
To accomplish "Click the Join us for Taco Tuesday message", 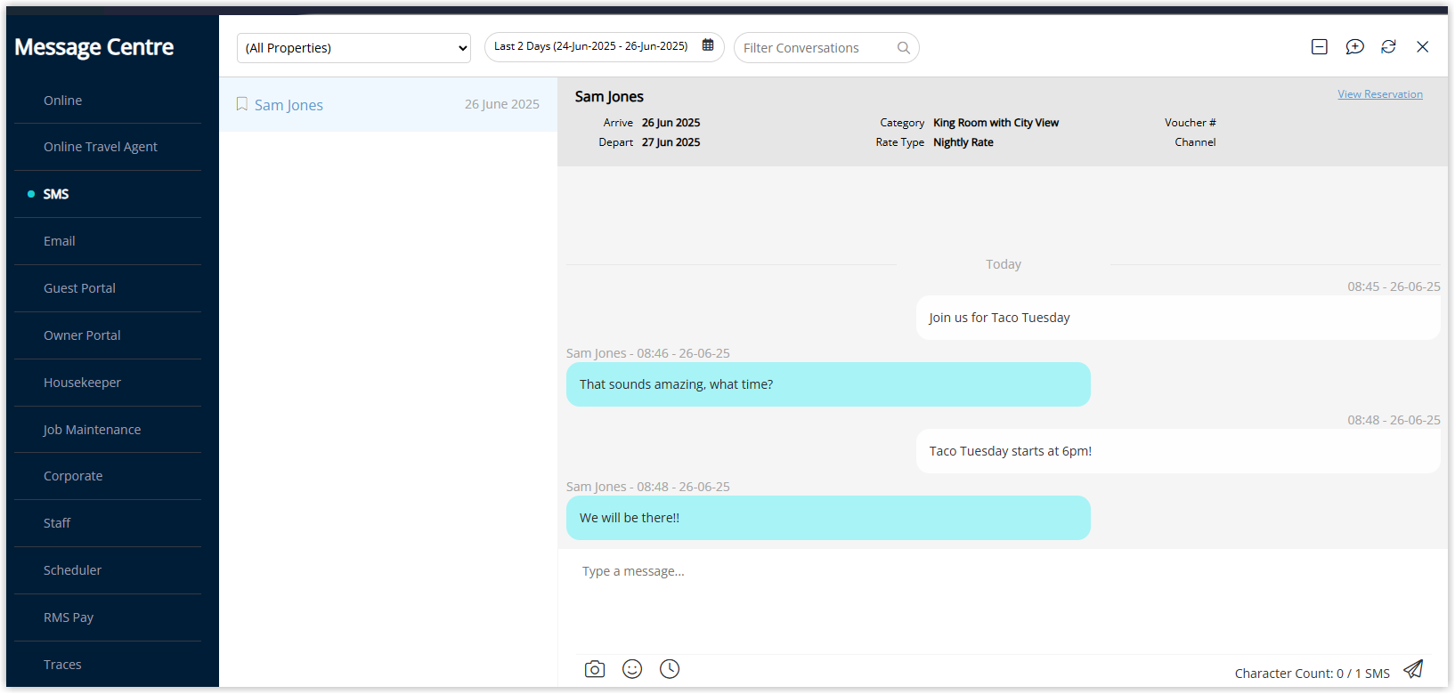I will coord(1177,318).
